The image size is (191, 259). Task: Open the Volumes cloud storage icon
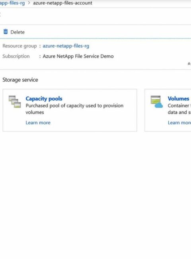[x=157, y=102]
